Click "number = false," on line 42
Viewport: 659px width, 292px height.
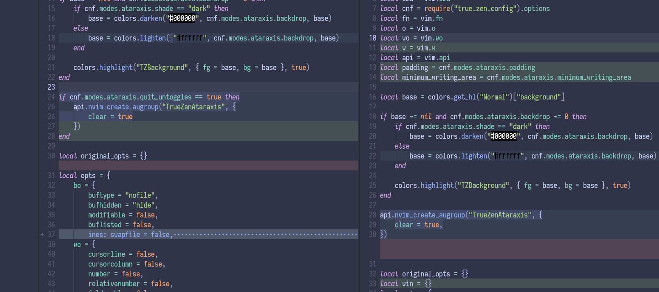(x=116, y=274)
